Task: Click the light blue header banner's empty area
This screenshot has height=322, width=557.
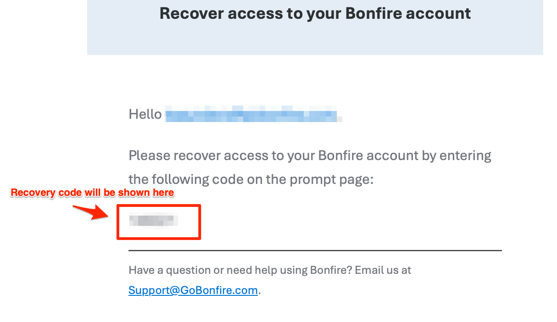Action: (315, 39)
